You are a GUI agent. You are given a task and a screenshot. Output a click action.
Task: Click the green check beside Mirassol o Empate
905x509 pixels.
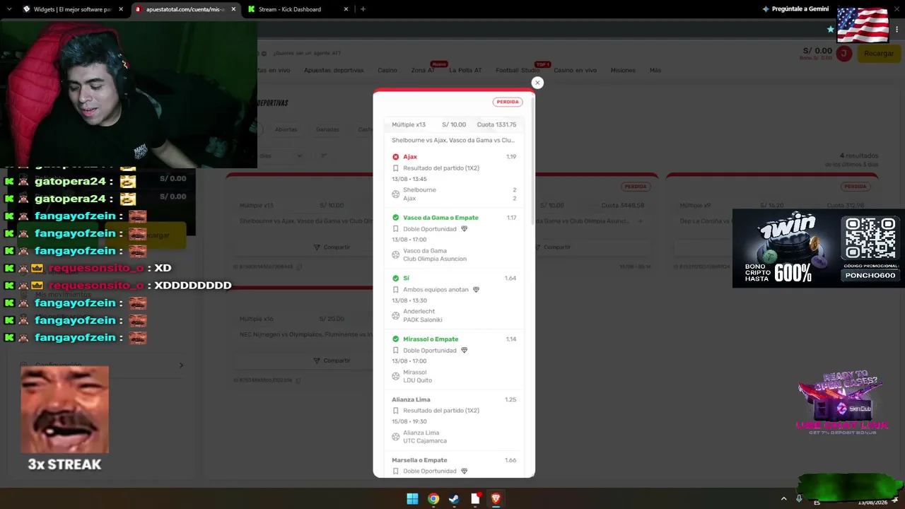pos(396,339)
